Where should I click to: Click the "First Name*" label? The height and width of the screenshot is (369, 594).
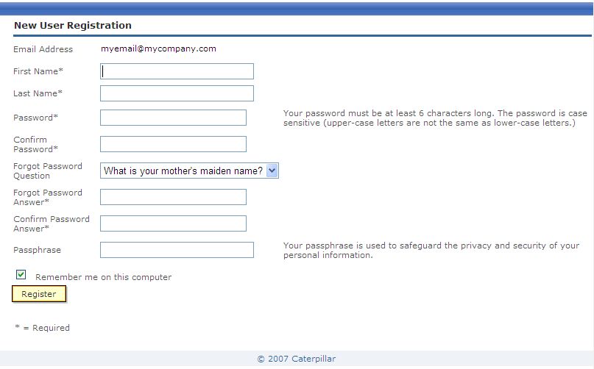pos(38,71)
